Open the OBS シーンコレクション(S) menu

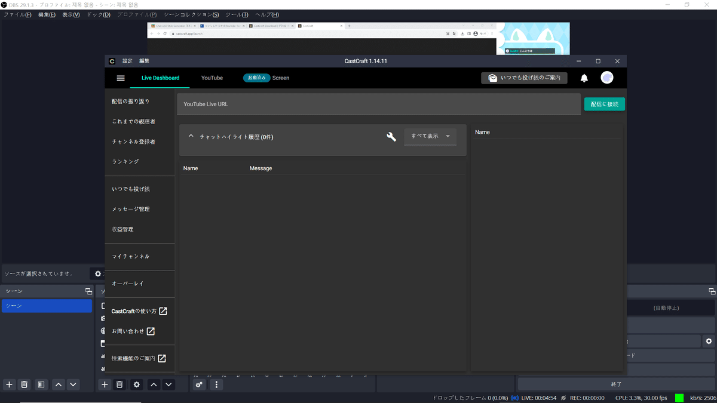click(x=191, y=14)
